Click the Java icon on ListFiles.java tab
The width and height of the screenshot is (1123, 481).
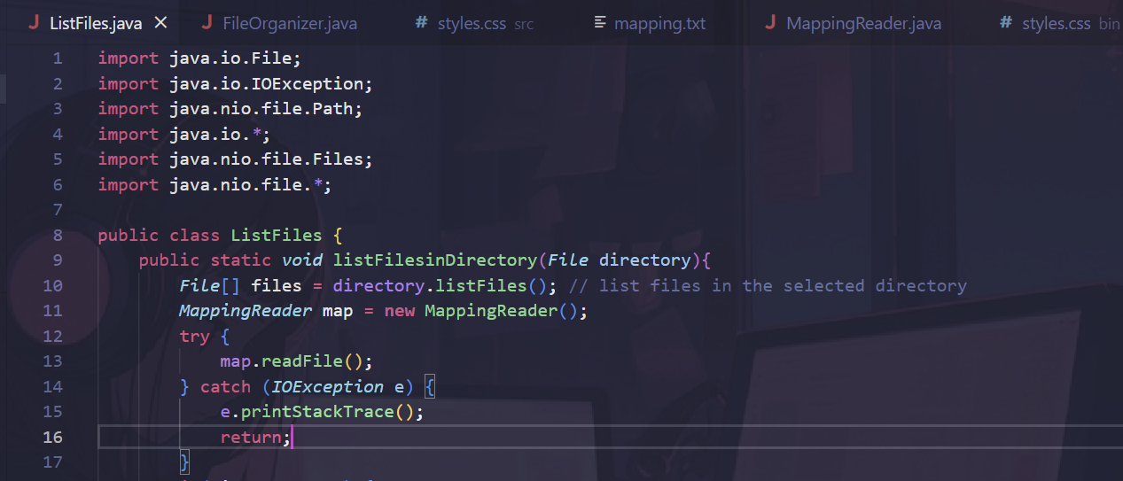click(x=33, y=23)
